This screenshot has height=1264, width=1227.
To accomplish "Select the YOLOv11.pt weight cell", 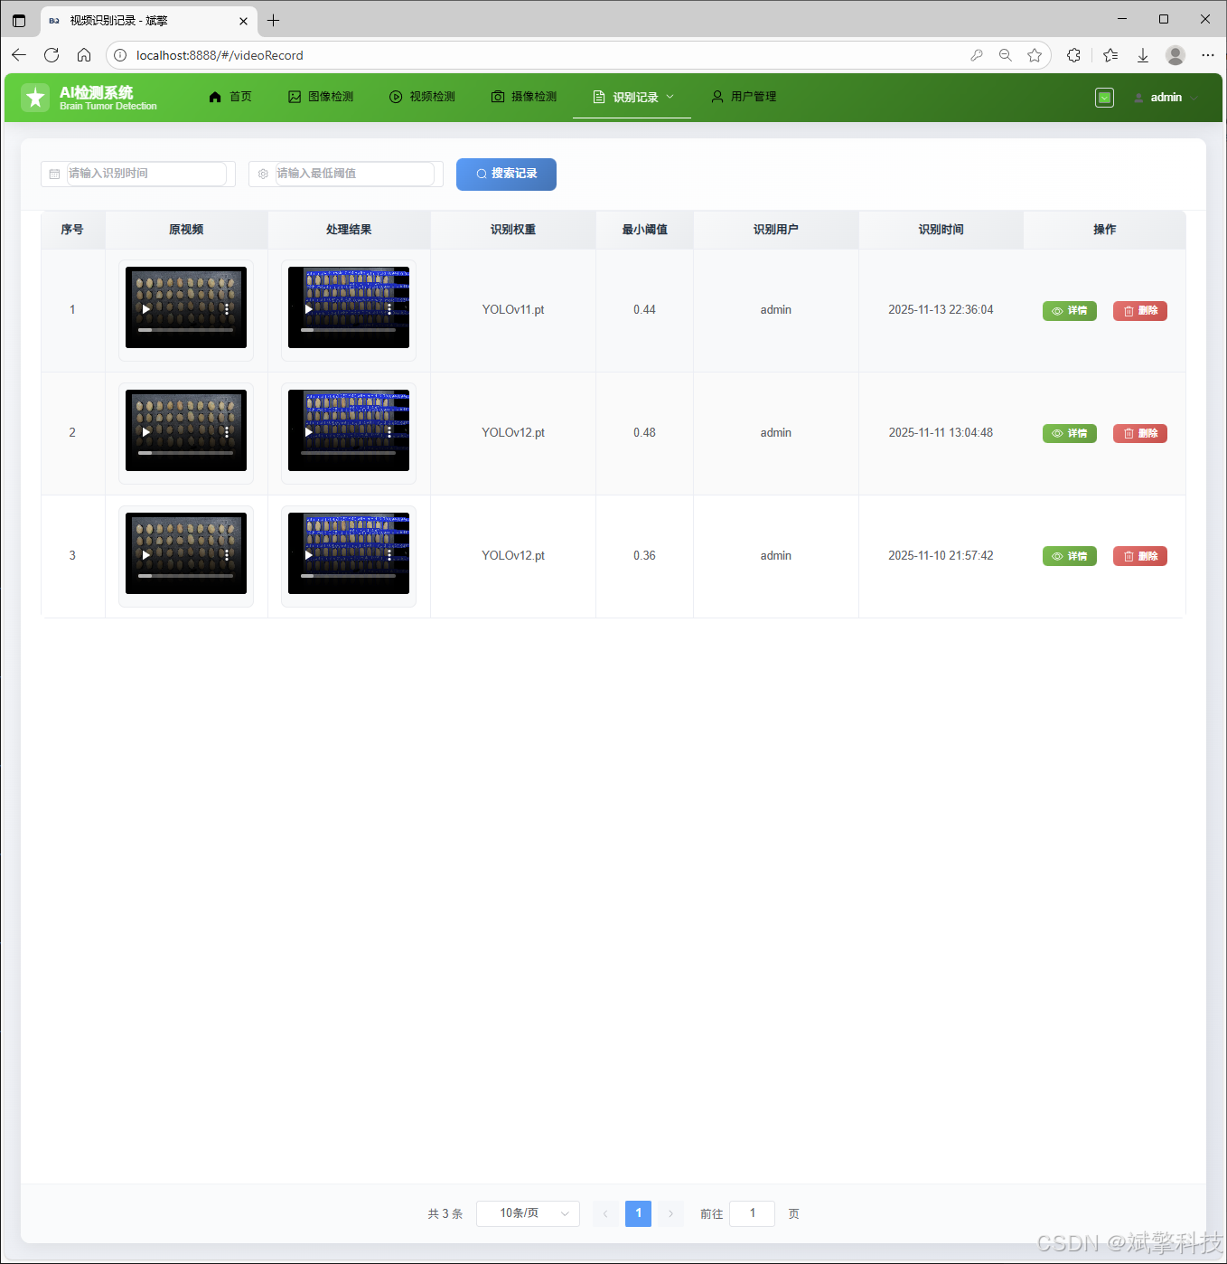I will click(513, 310).
